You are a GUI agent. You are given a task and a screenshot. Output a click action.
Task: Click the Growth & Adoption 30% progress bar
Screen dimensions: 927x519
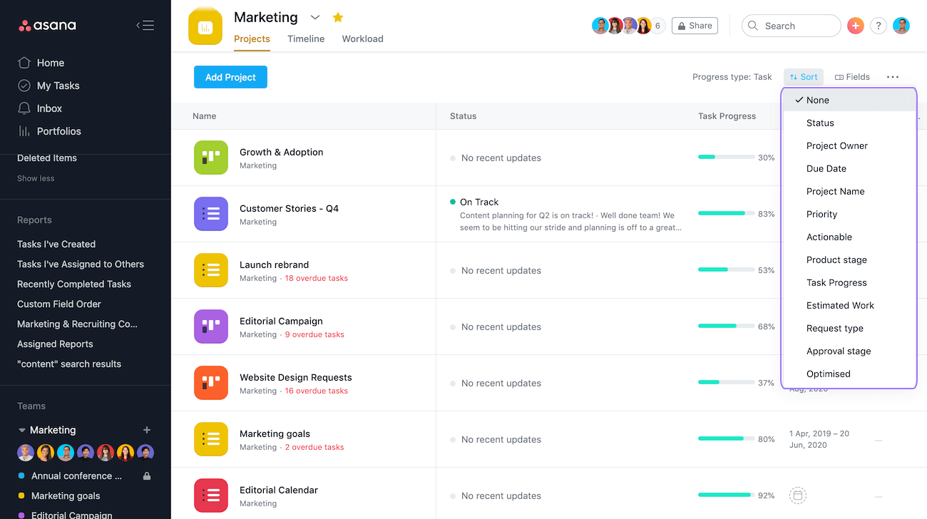[x=727, y=158]
